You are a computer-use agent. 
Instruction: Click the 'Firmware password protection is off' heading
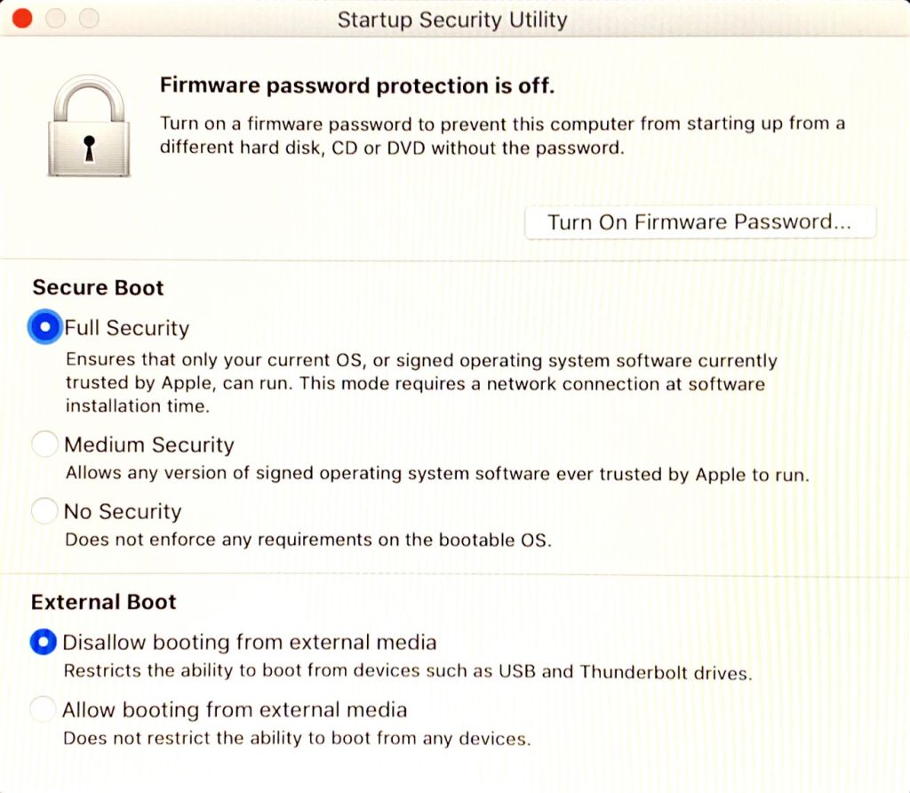(x=357, y=86)
